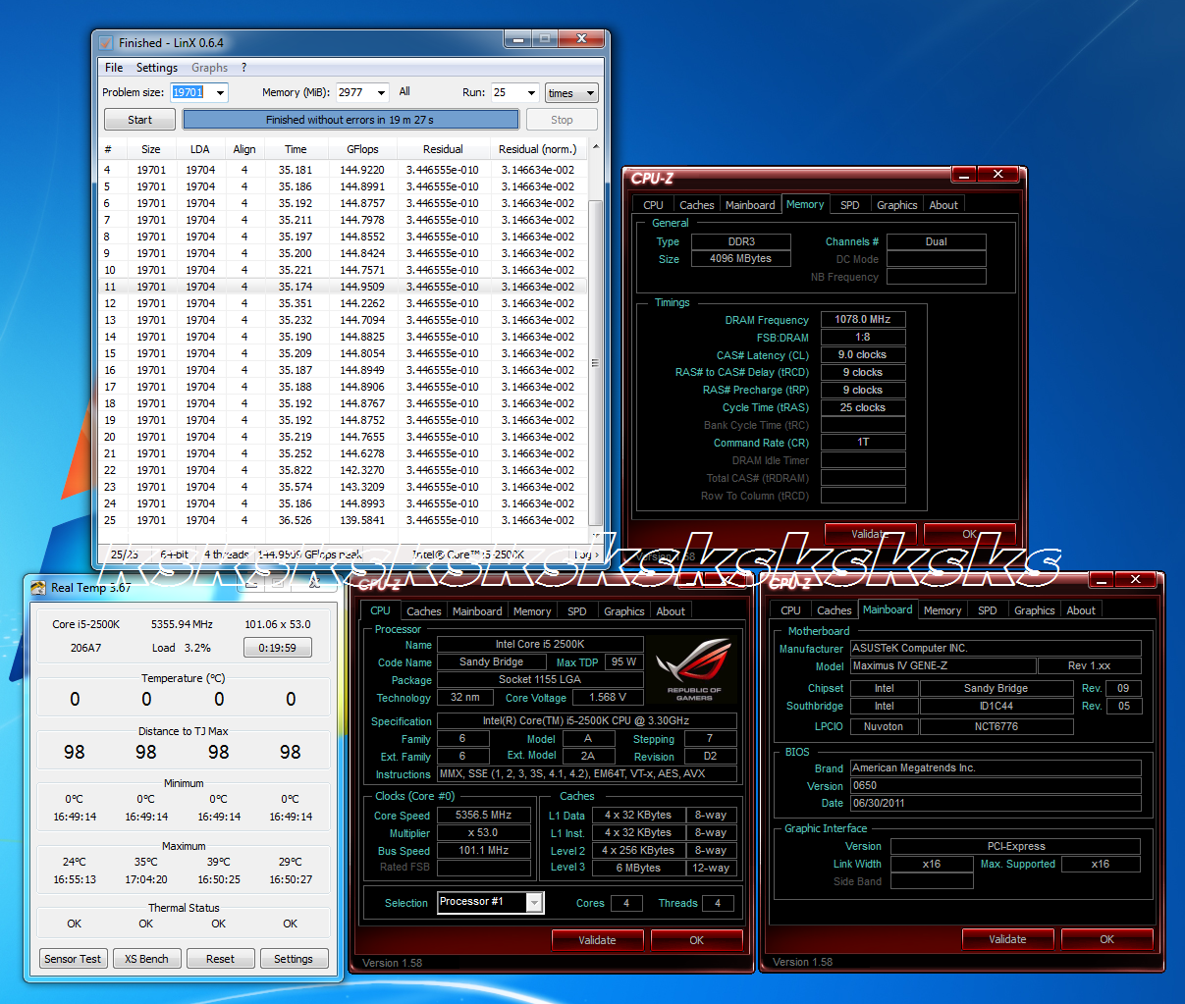Click the Republic of Gamers logo
Screen dimensions: 1185x1004
[x=694, y=668]
